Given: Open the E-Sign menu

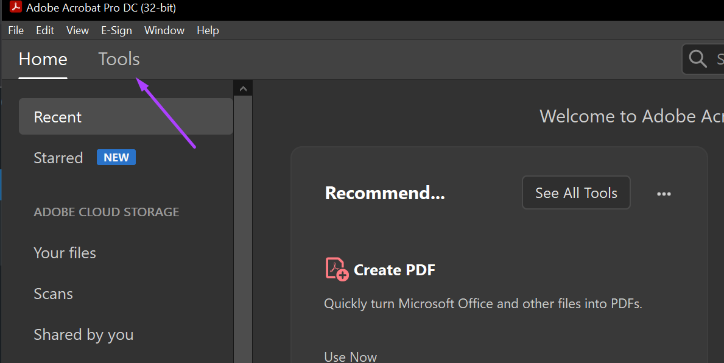Looking at the screenshot, I should (116, 30).
